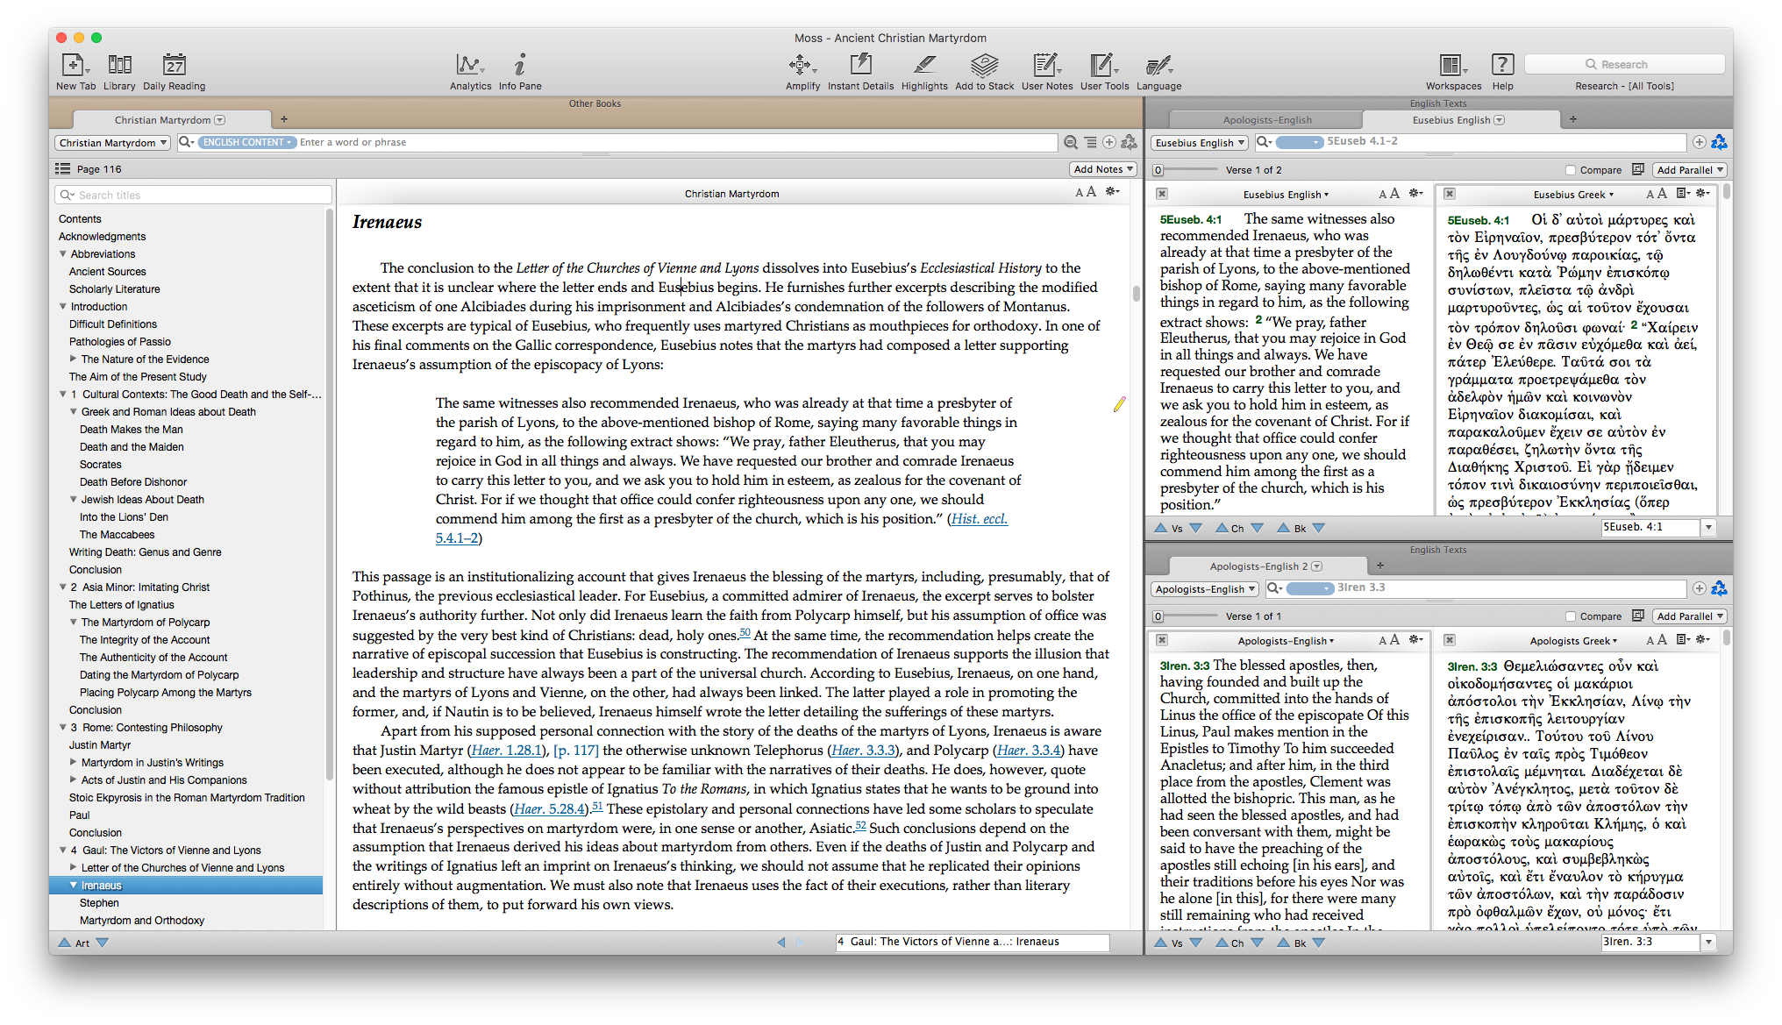
Task: Select Justin Martyr in the contents tree
Action: (100, 745)
